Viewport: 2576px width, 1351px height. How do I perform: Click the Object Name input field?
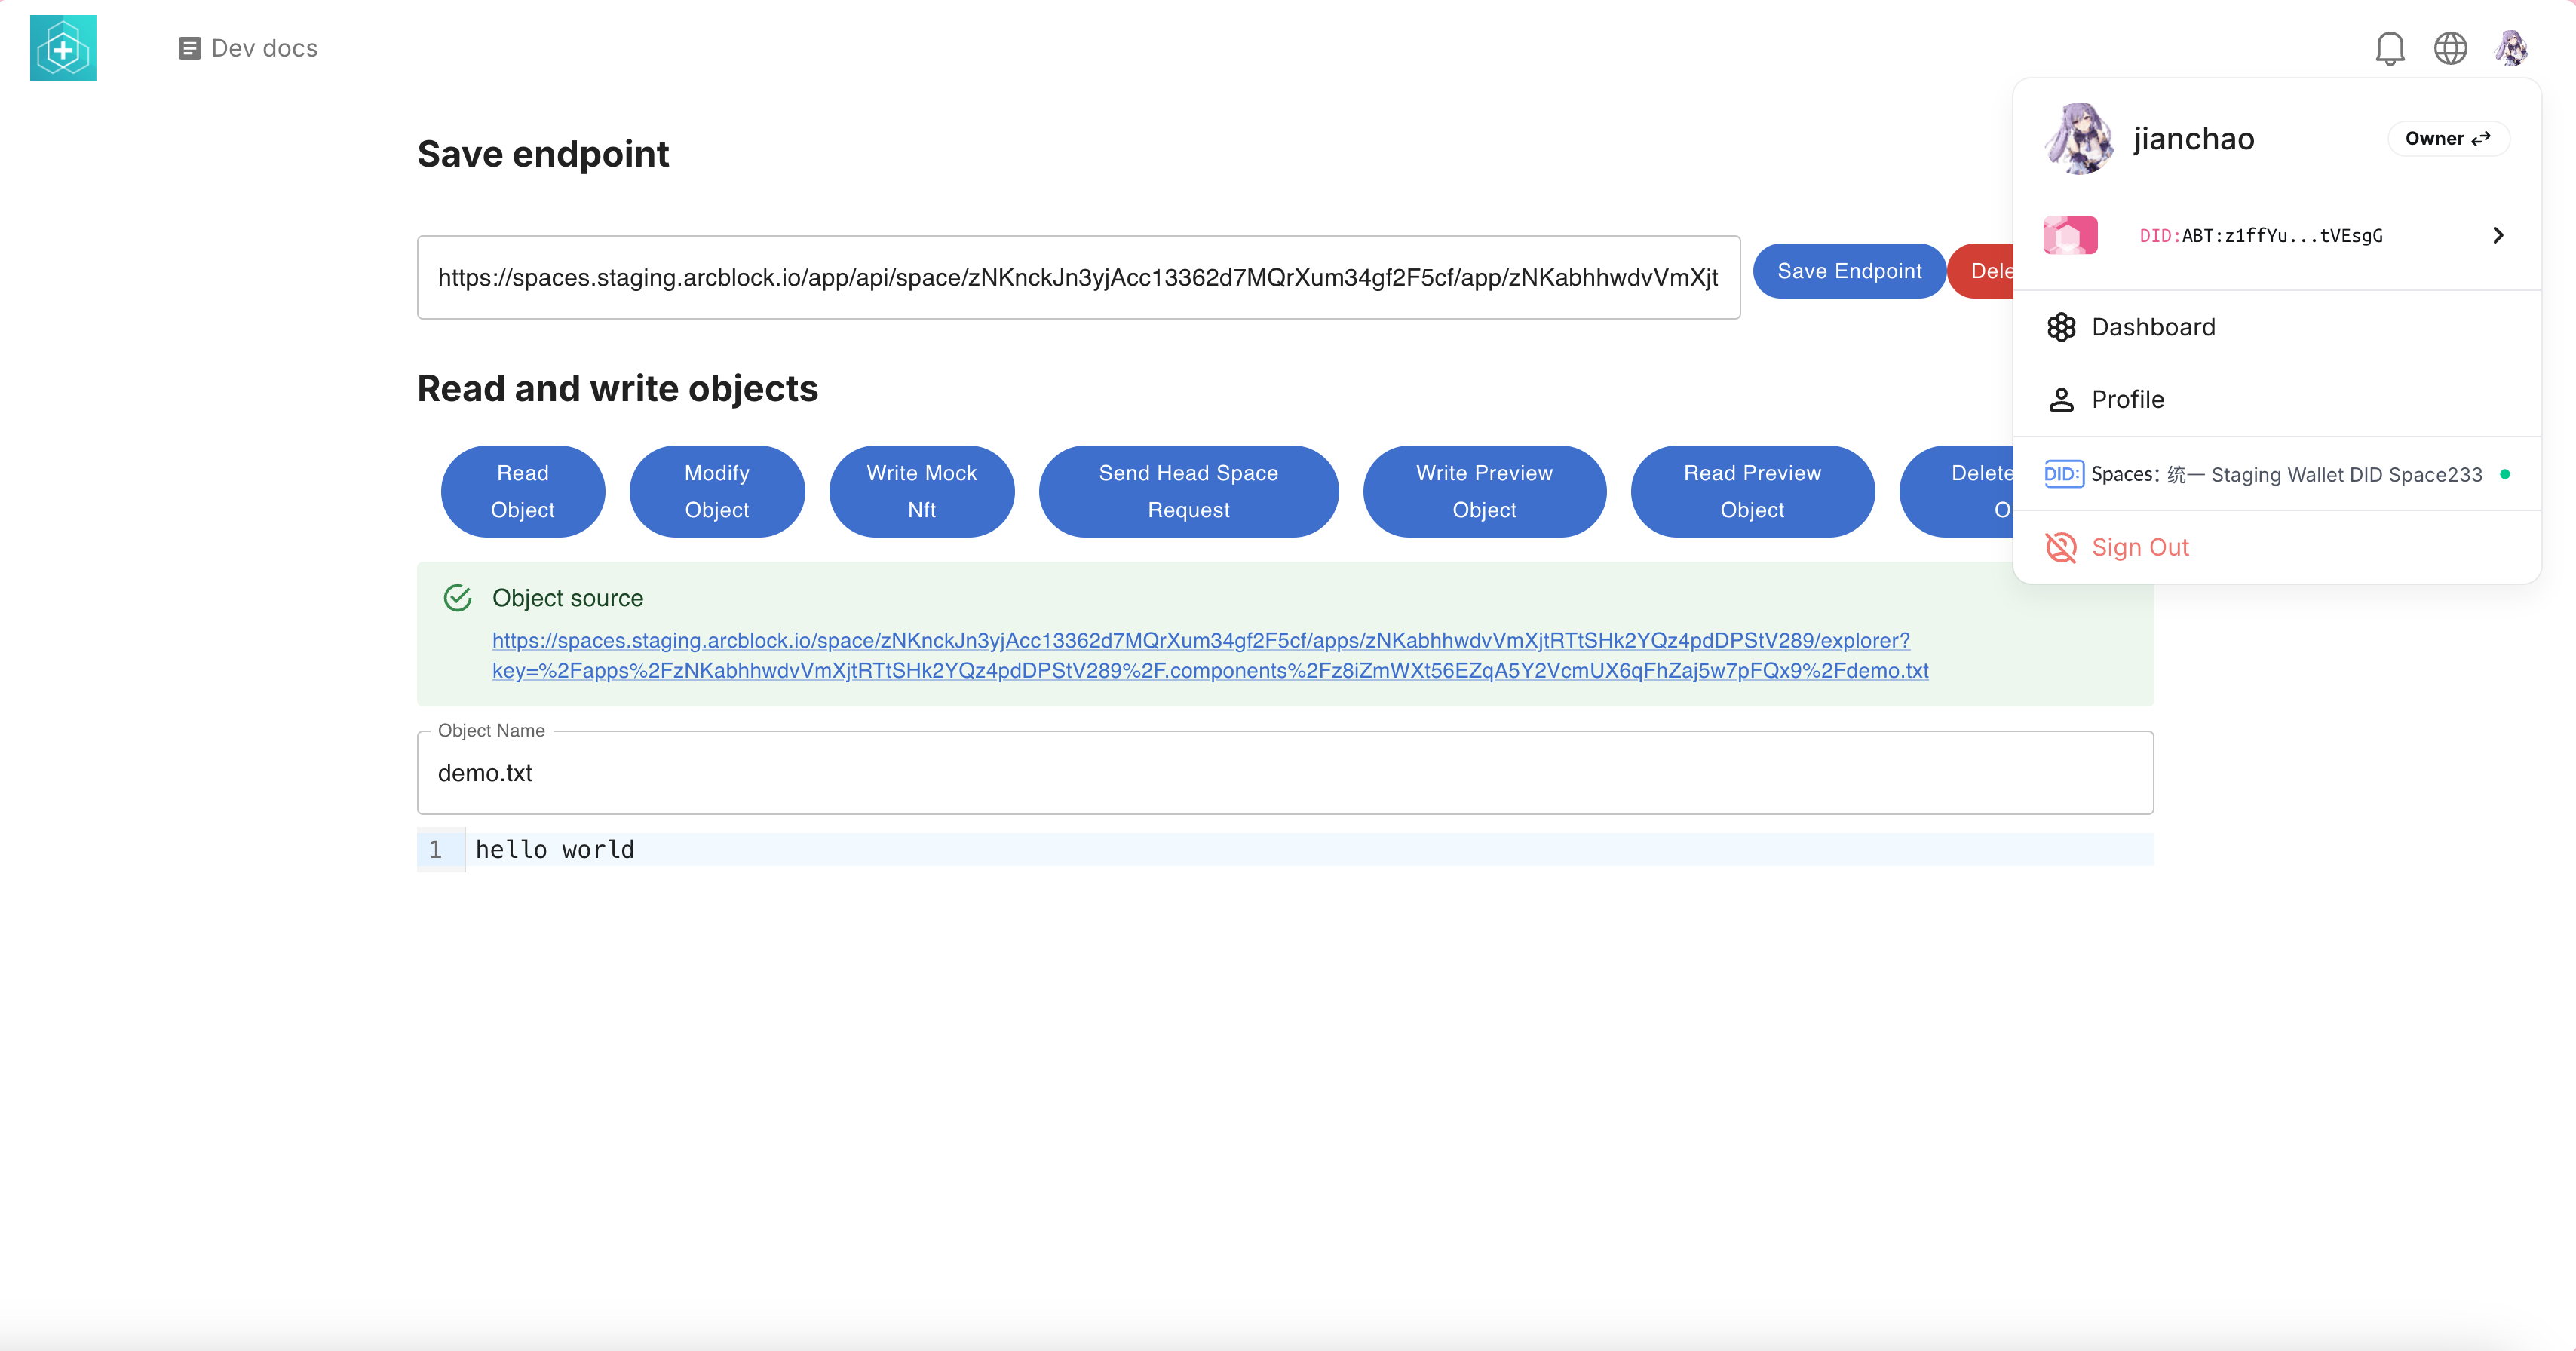[1284, 773]
